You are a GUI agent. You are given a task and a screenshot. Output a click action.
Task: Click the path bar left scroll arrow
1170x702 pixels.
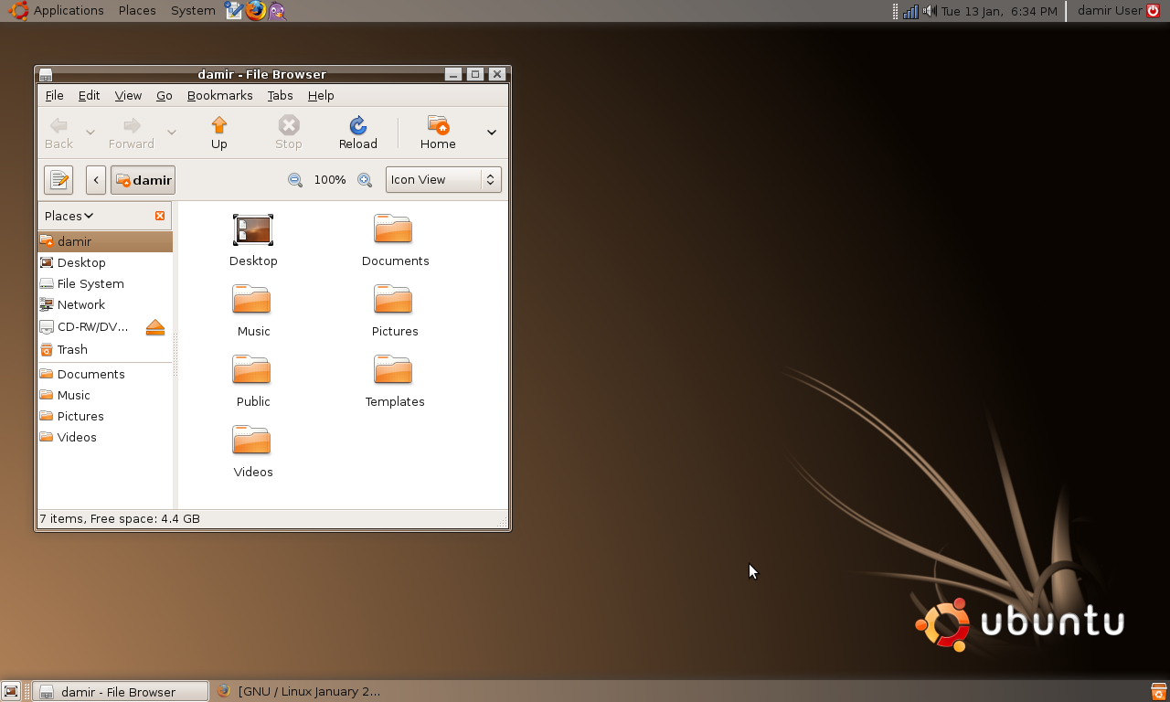[96, 180]
